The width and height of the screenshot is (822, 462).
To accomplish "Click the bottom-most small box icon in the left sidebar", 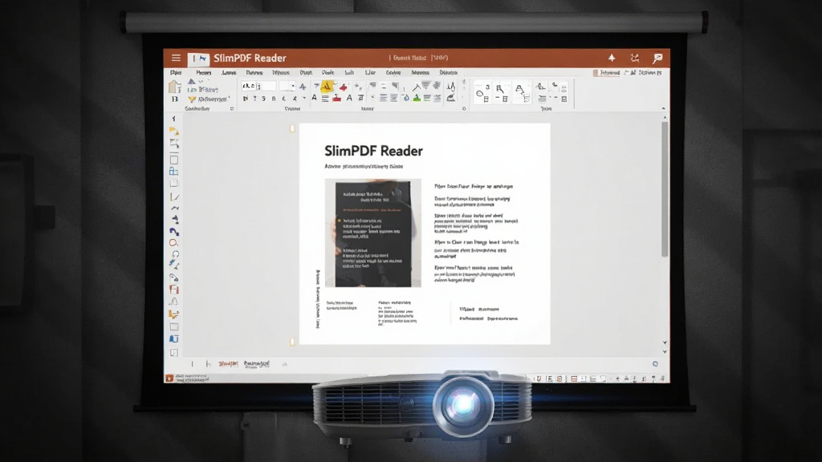I will point(174,353).
